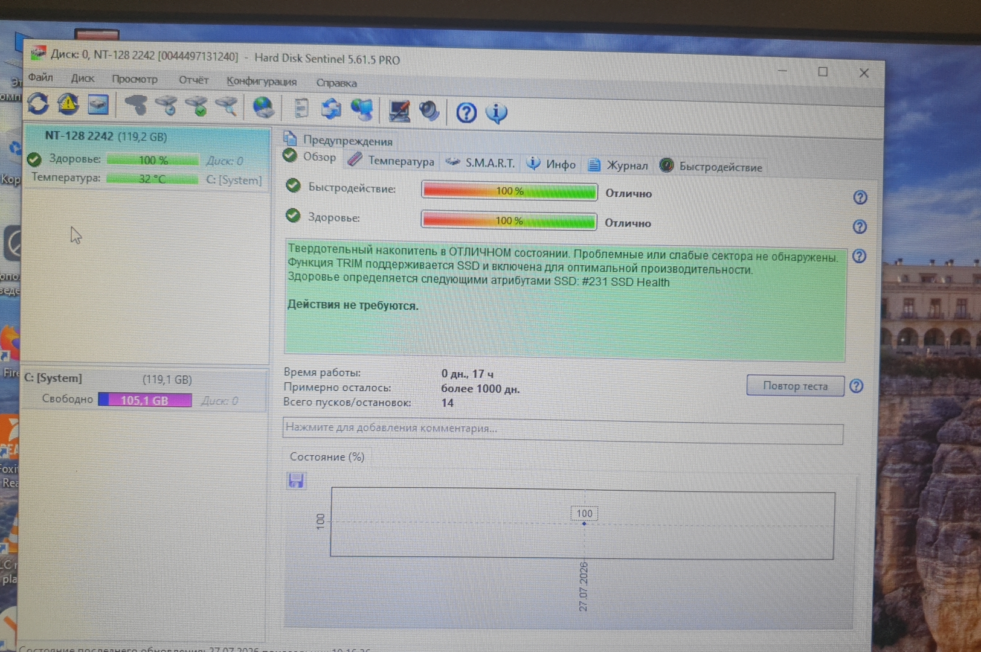The height and width of the screenshot is (652, 981).
Task: Click the help icon next to Повтор теста
Action: 856,386
